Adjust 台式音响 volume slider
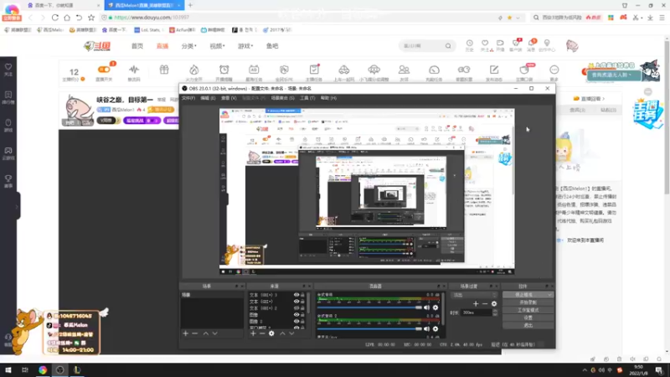 [369, 307]
